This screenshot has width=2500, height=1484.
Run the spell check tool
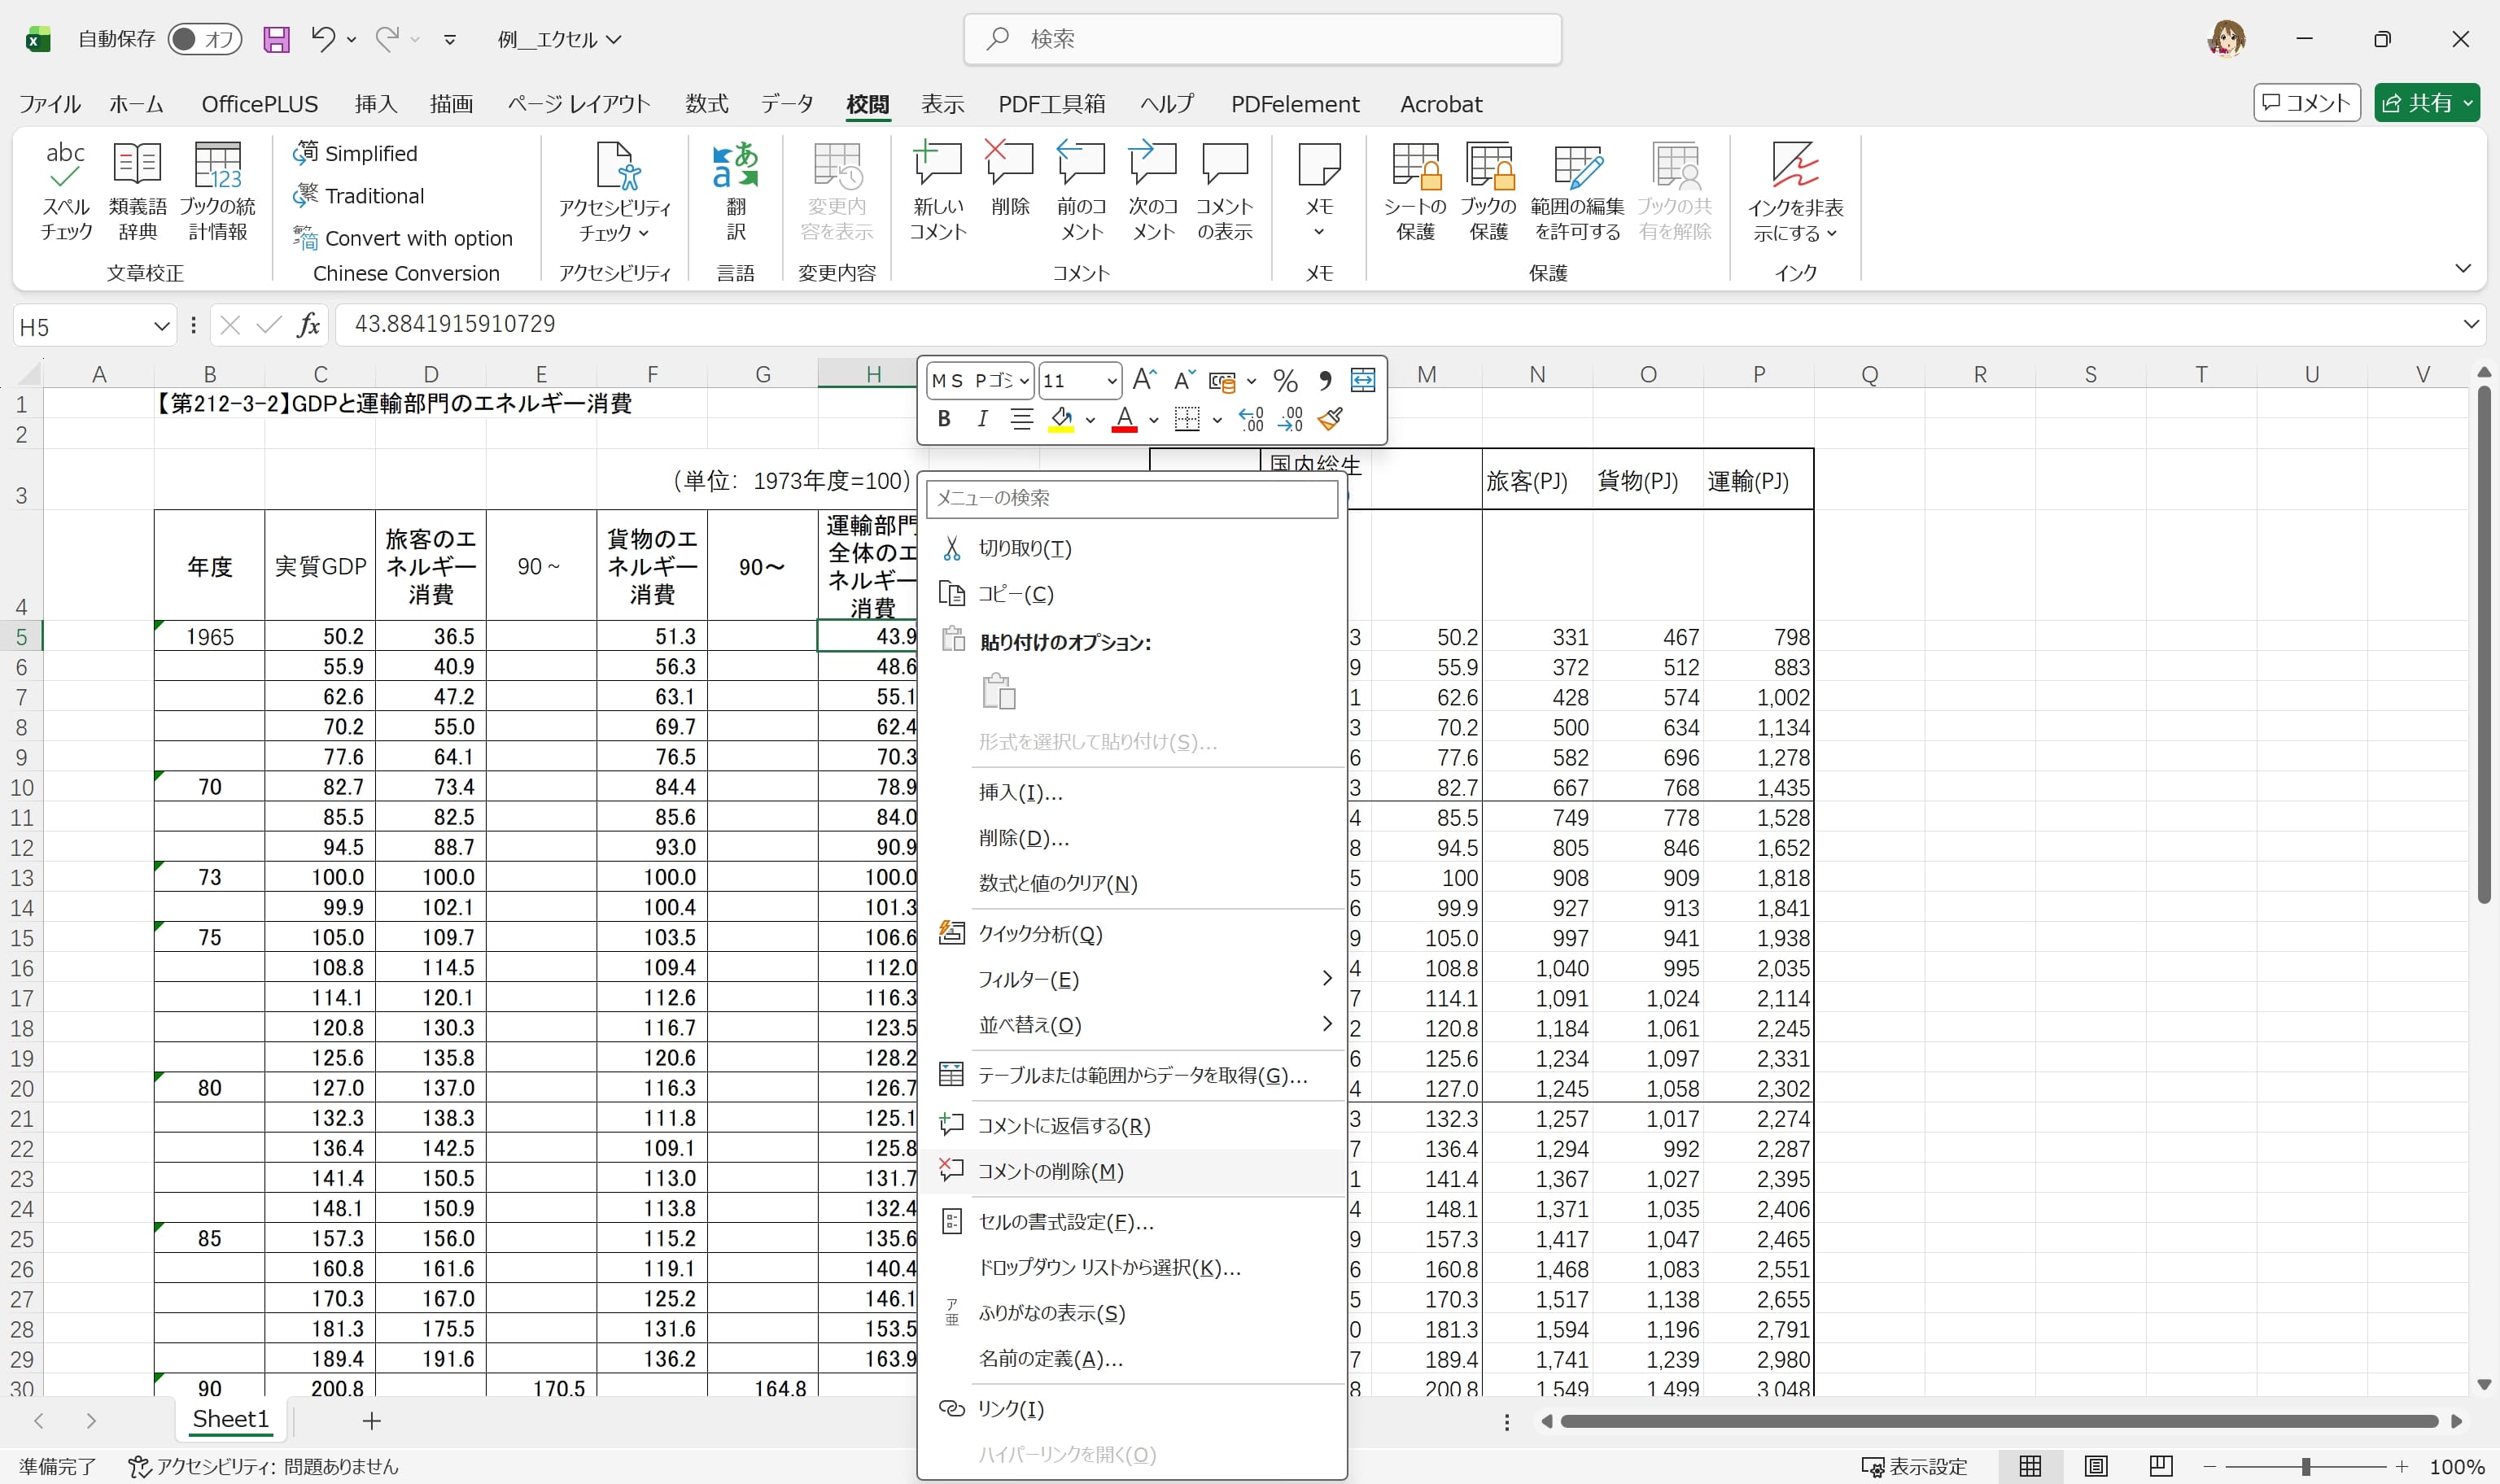[x=64, y=190]
